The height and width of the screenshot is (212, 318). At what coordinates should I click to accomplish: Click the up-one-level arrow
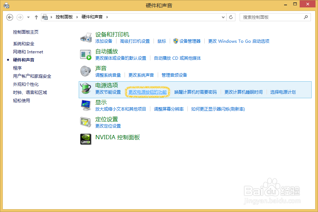point(36,17)
